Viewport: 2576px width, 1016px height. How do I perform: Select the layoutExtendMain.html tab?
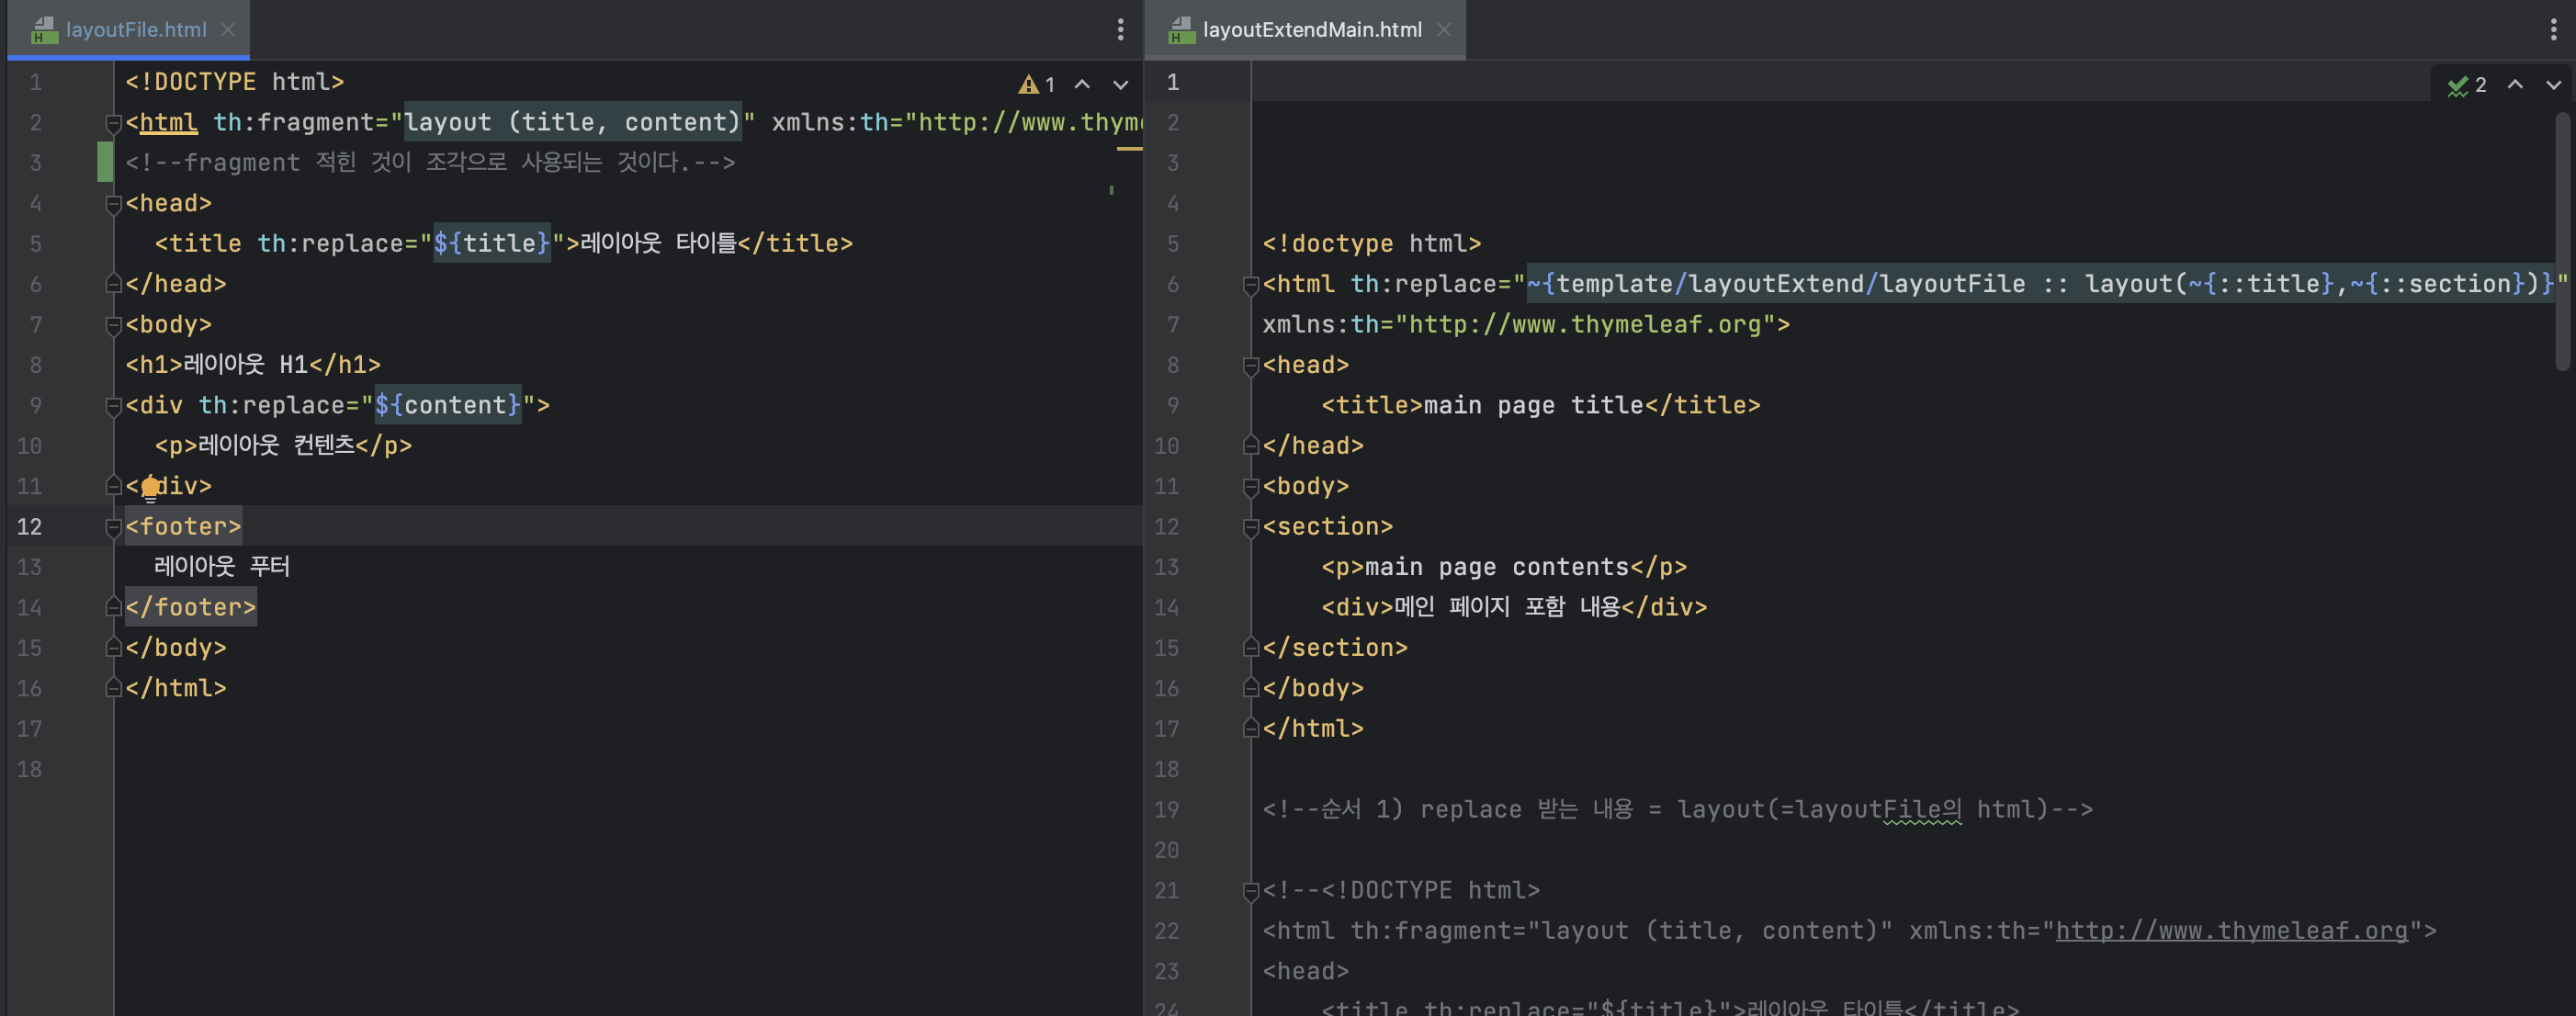click(x=1311, y=30)
